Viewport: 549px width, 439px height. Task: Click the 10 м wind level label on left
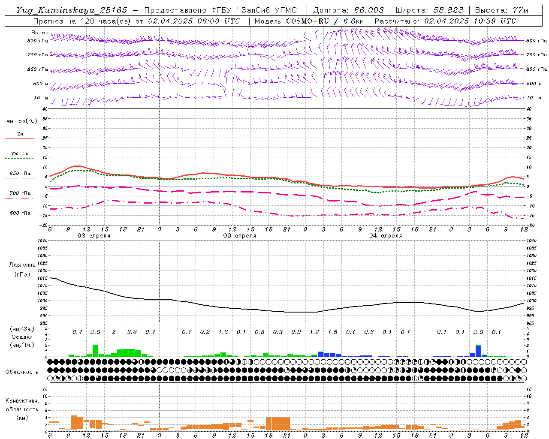click(41, 98)
